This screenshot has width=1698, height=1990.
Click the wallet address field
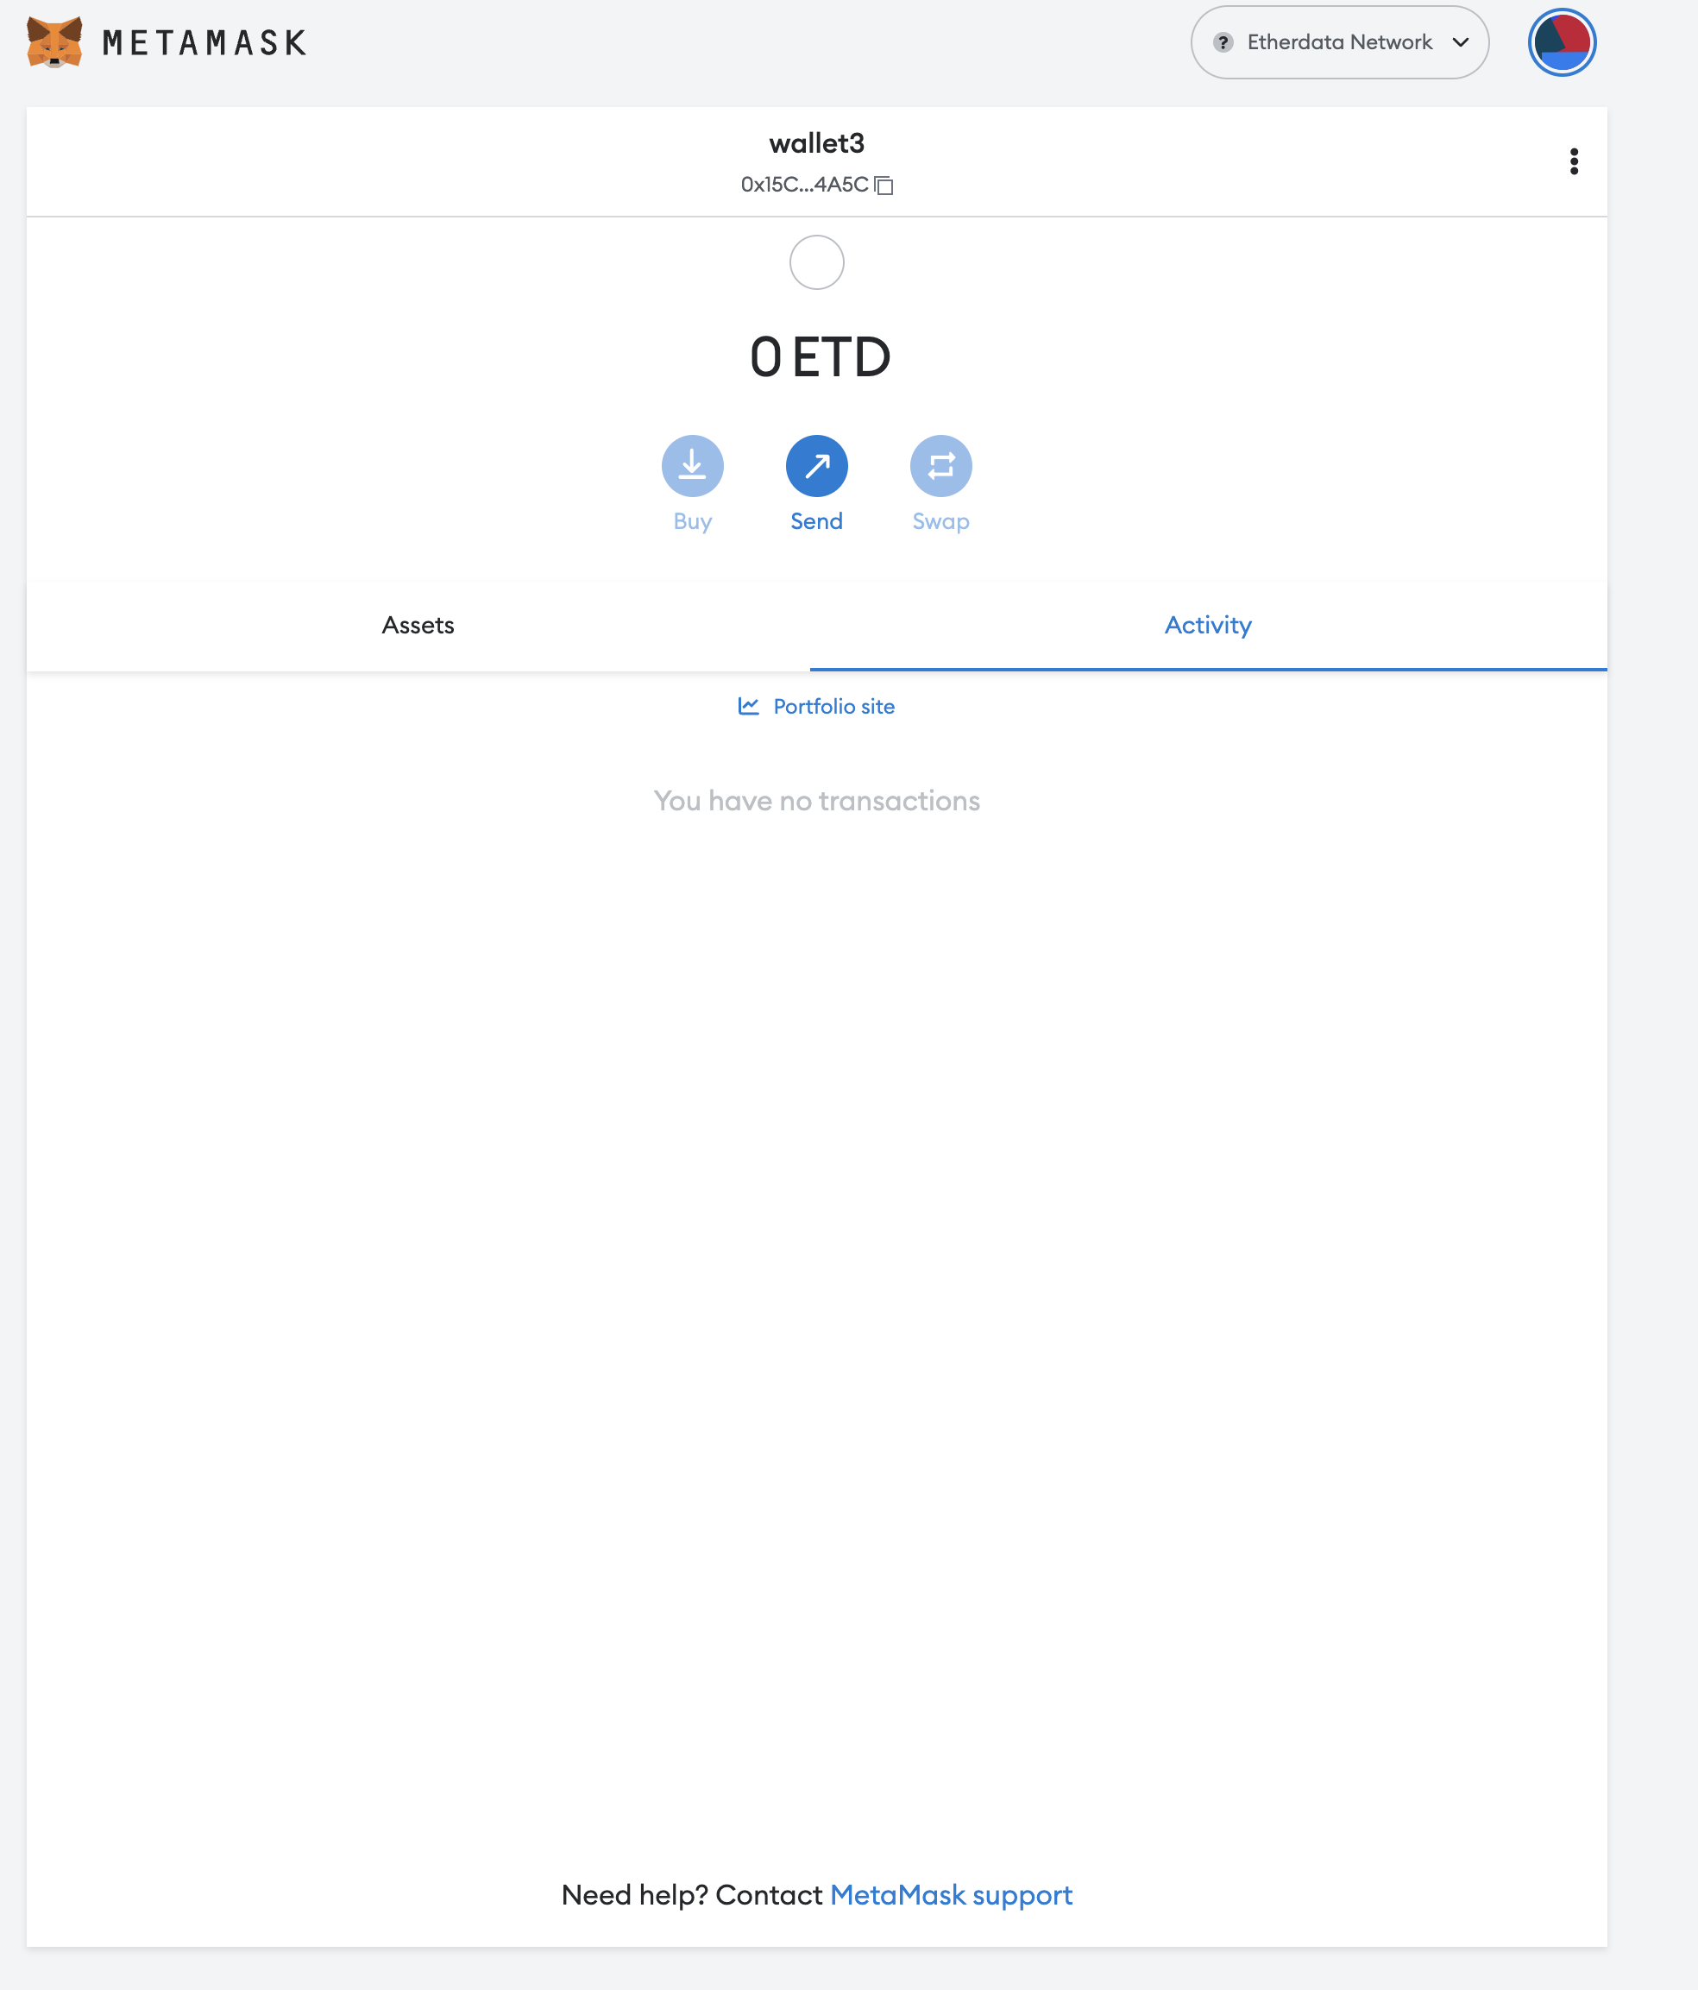(x=817, y=184)
